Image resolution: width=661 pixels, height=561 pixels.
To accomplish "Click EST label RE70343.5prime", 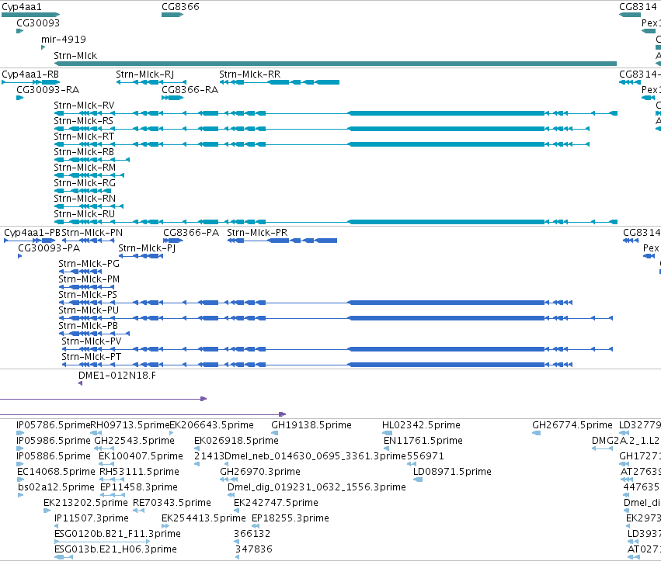I will 172,503.
